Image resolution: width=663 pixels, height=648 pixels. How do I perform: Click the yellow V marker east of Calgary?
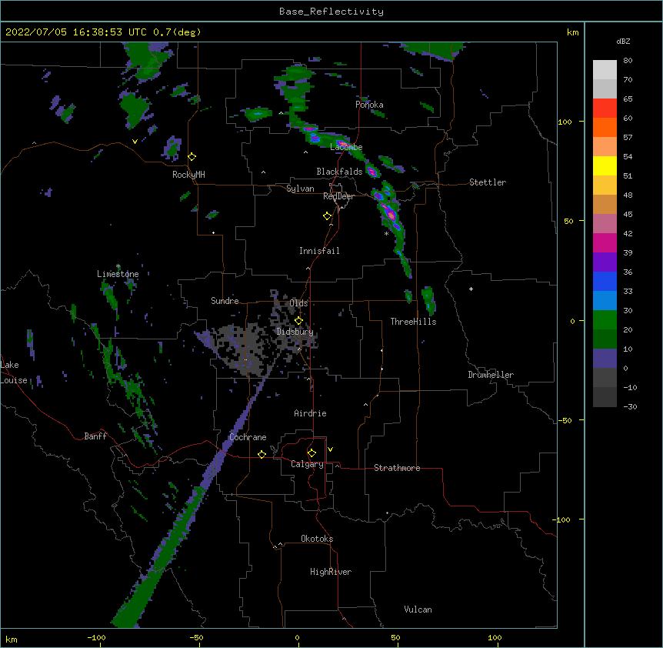click(330, 449)
